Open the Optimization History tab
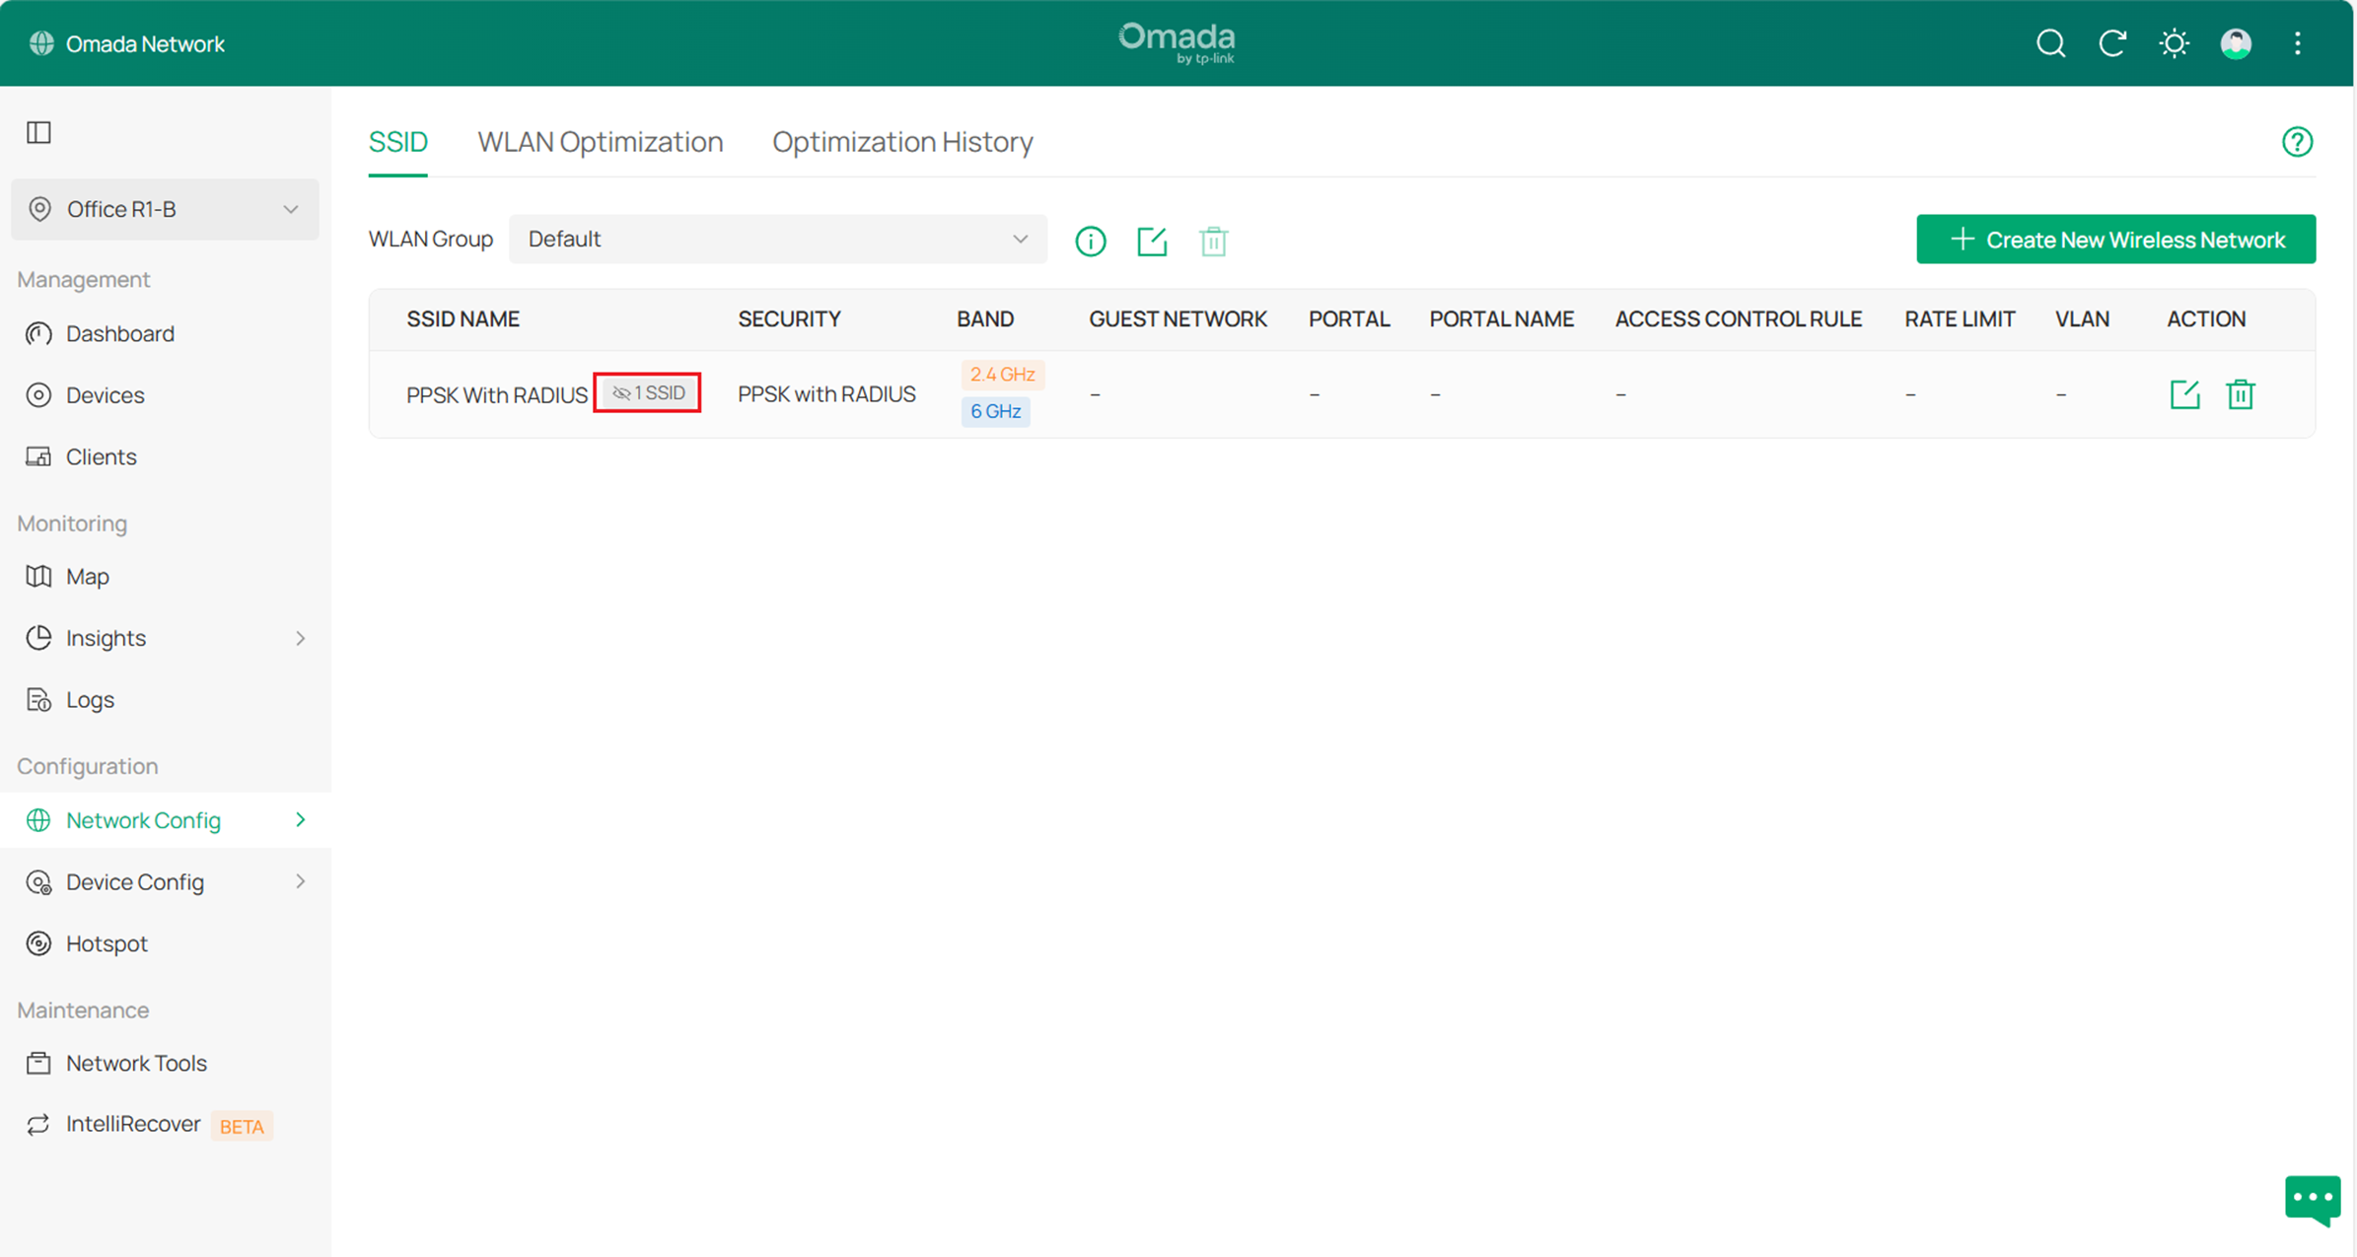Viewport: 2357px width, 1257px height. (901, 141)
